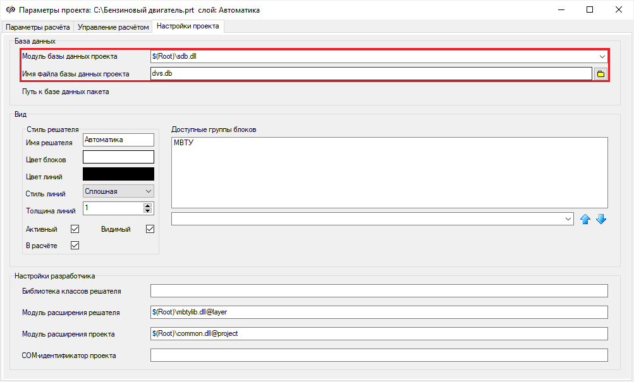The height and width of the screenshot is (382, 634).
Task: Increase Толщина линий with the stepper arrow
Action: [x=148, y=205]
